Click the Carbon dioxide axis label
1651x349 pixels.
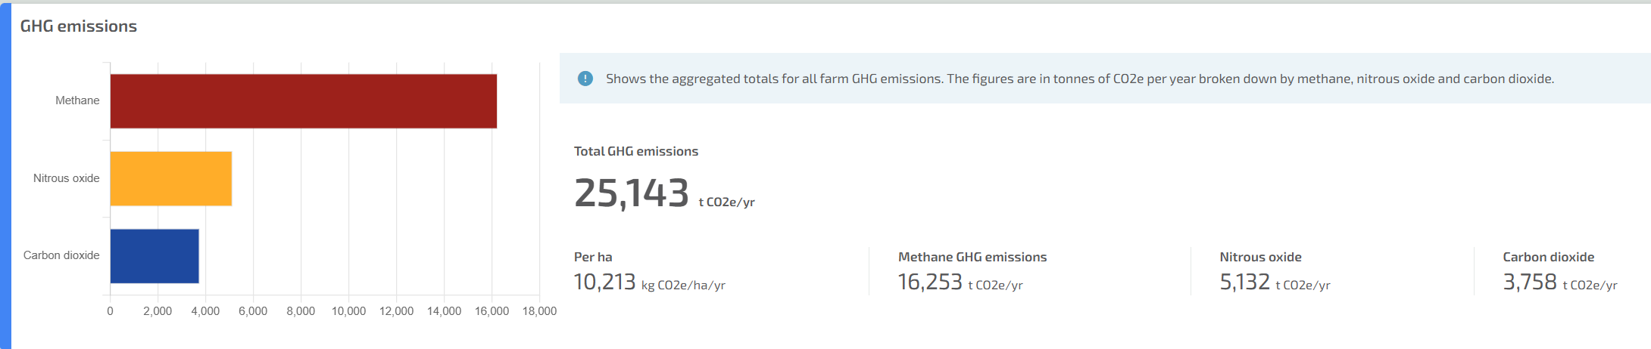[x=61, y=255]
